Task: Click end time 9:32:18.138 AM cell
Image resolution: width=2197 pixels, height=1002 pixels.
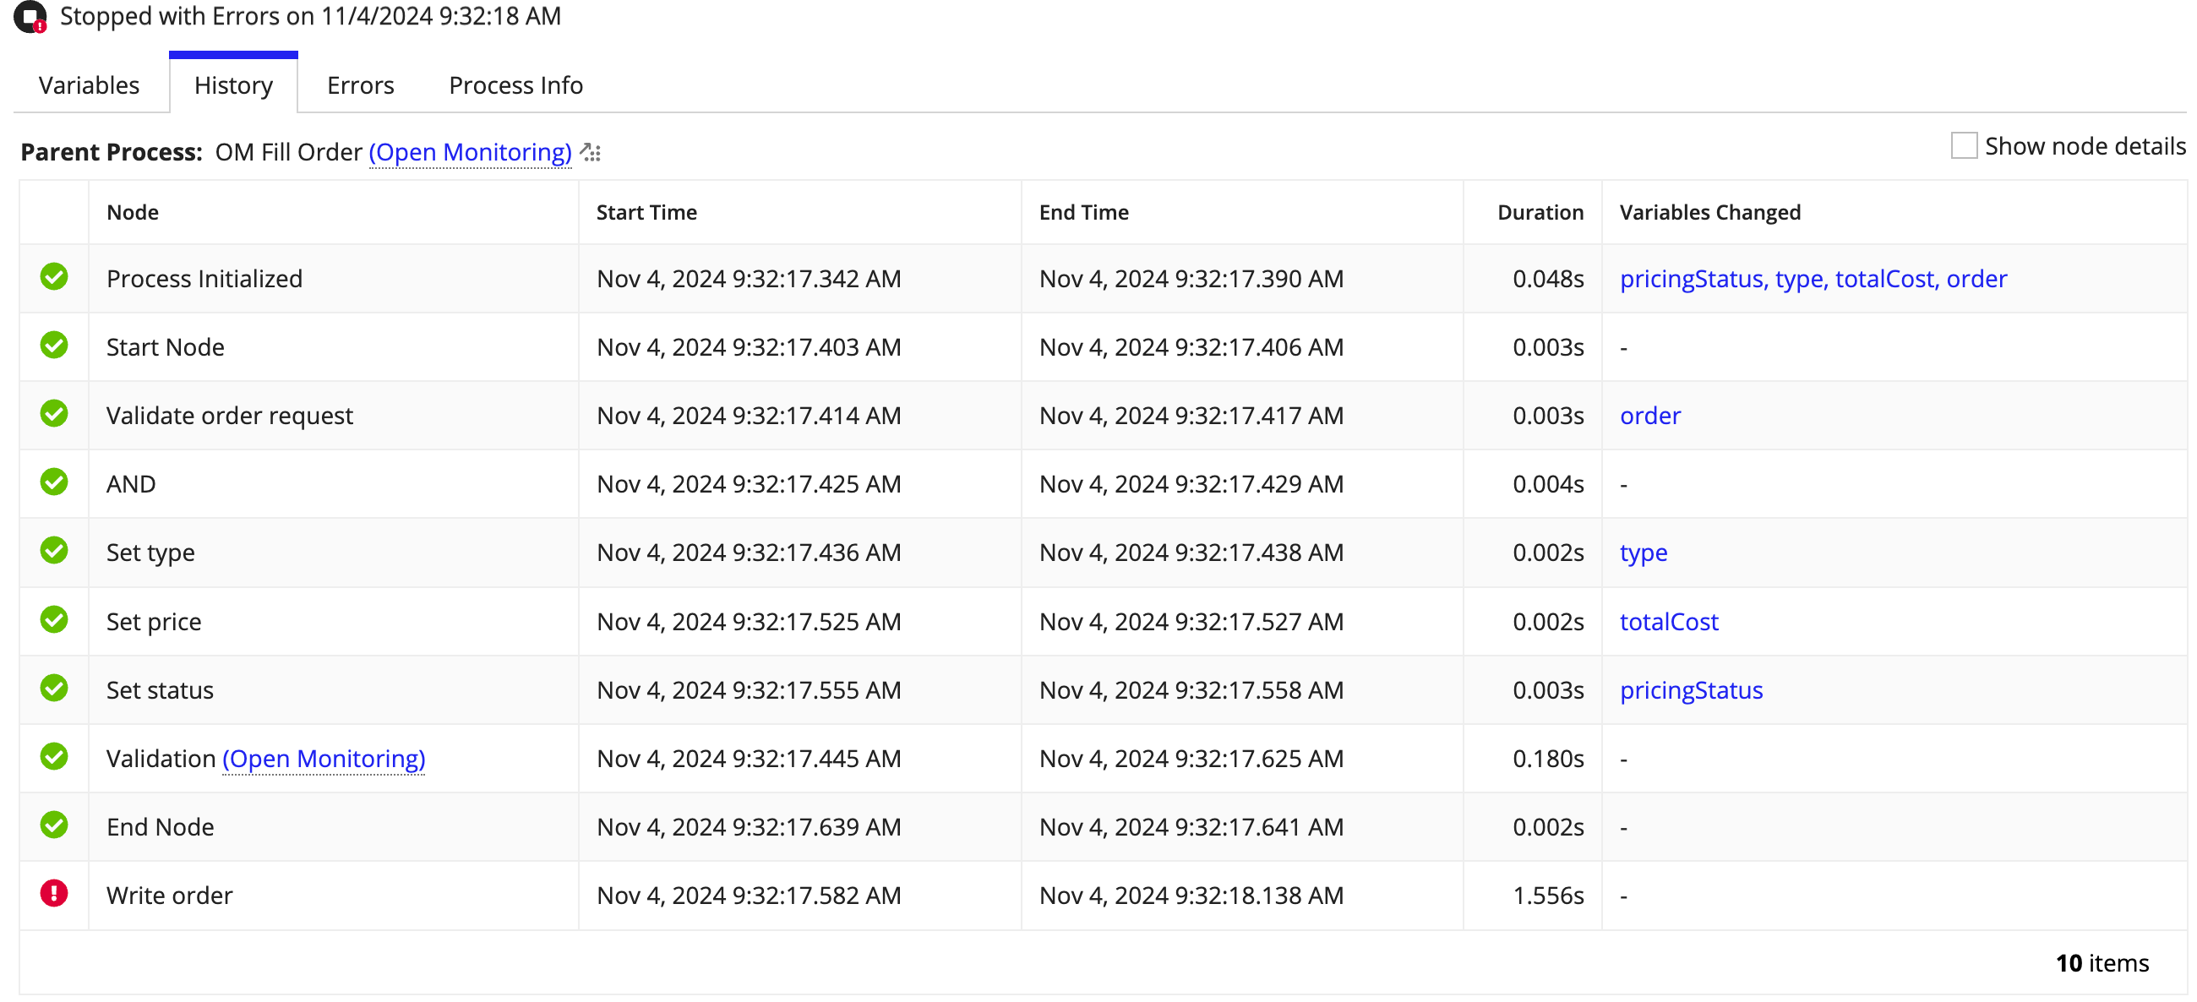Action: [x=1191, y=896]
